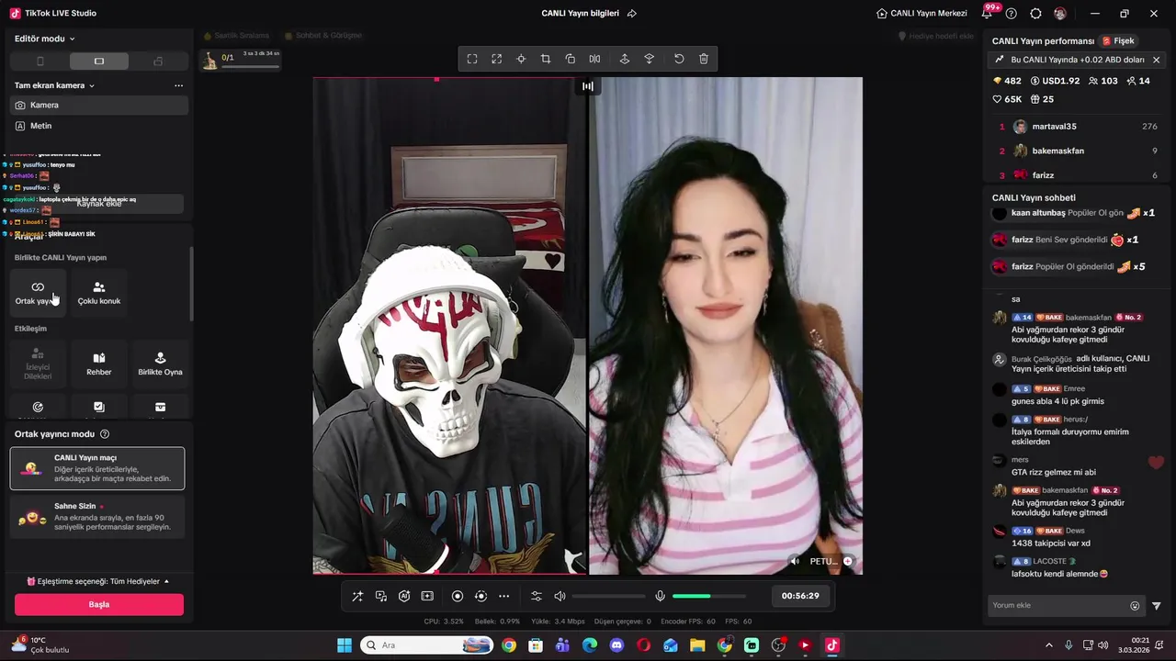Image resolution: width=1176 pixels, height=661 pixels.
Task: Mute the microphone icon
Action: point(660,596)
